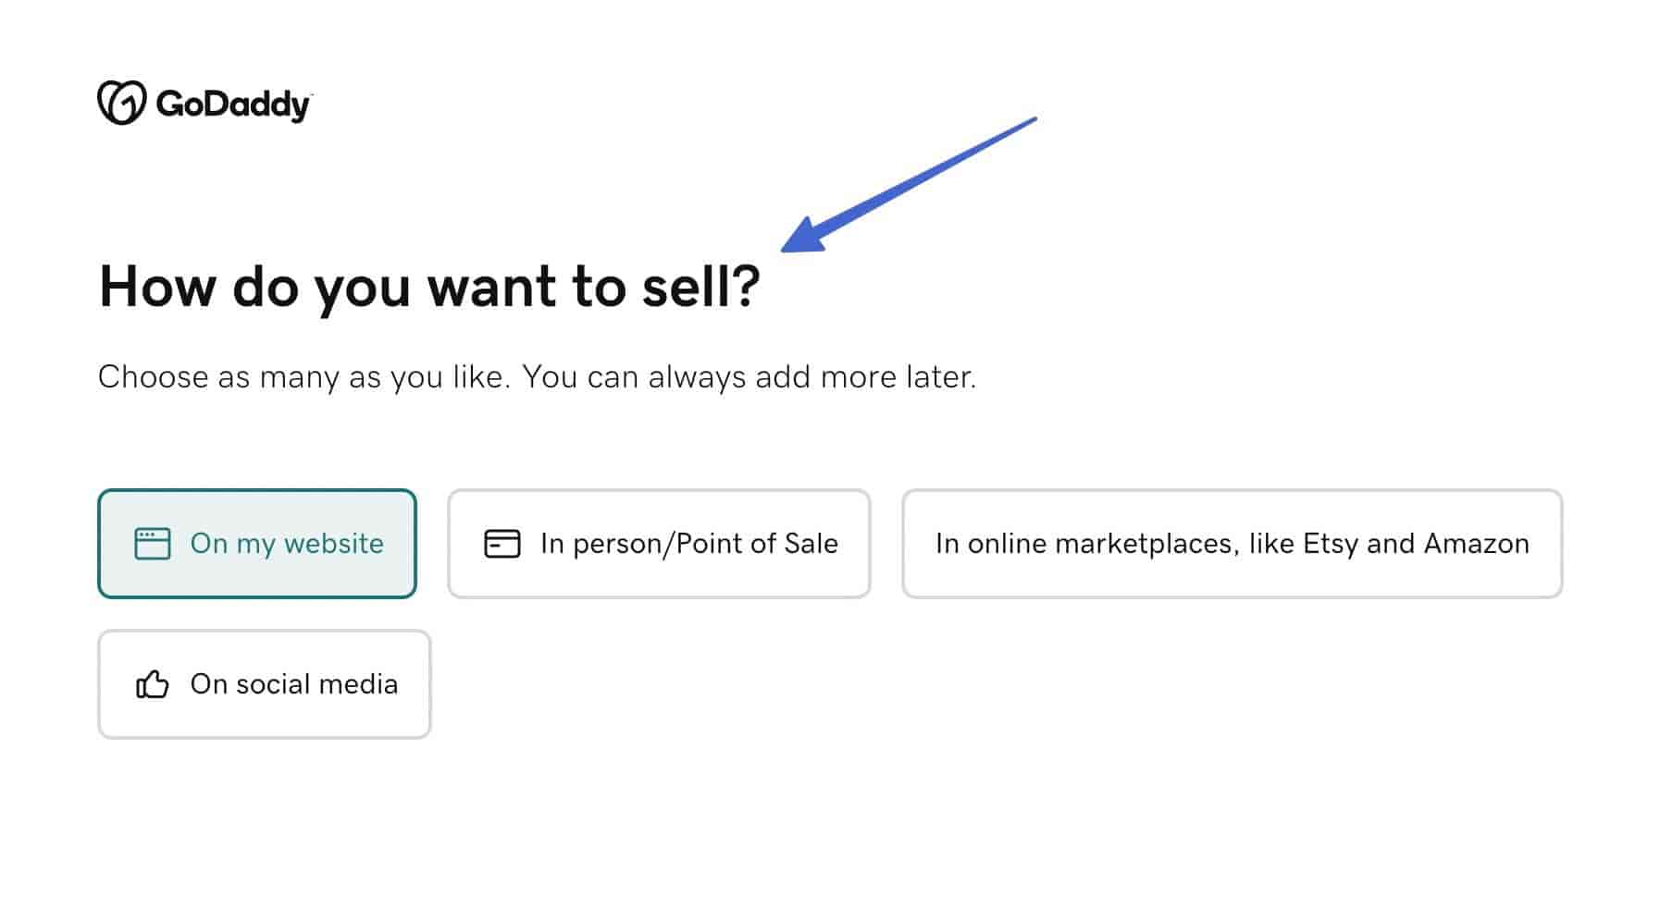This screenshot has height=897, width=1660.
Task: Click the On my website label text
Action: (287, 544)
